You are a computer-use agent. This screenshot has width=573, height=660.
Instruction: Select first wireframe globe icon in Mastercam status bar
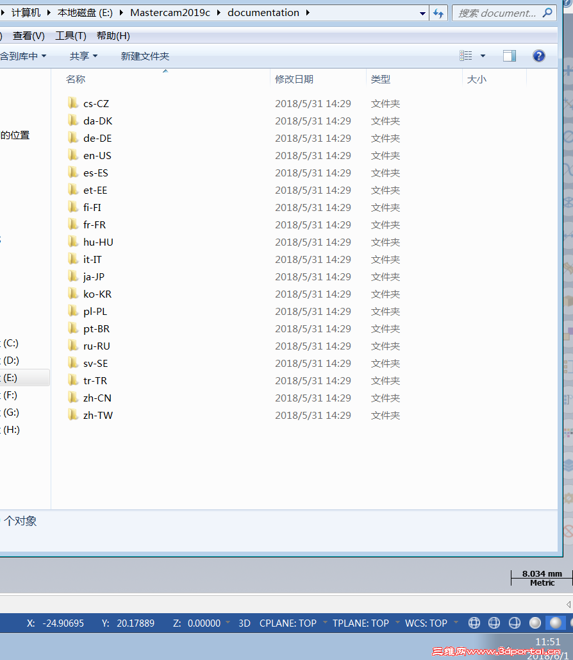click(474, 623)
